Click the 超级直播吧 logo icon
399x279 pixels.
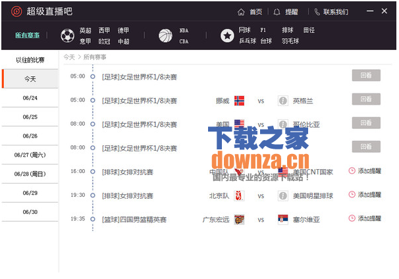pyautogui.click(x=16, y=11)
